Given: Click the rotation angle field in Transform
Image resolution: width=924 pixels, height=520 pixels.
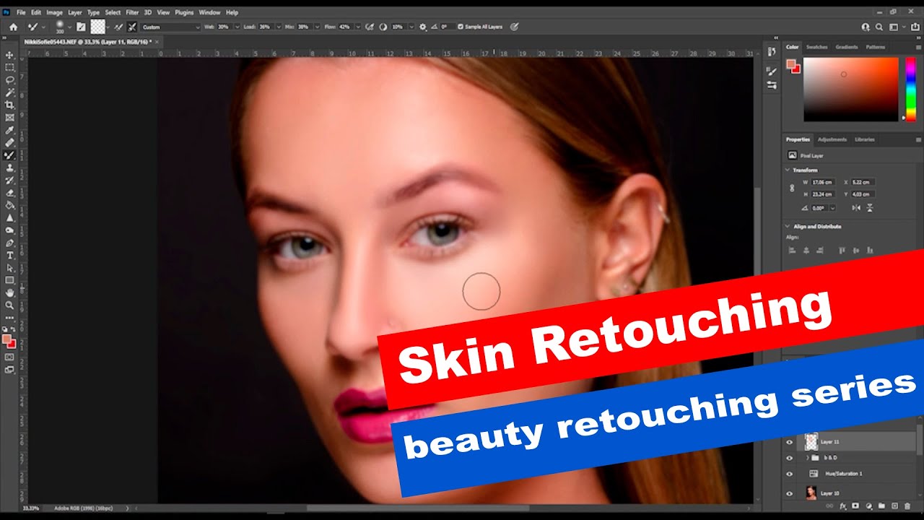Looking at the screenshot, I should tap(819, 207).
